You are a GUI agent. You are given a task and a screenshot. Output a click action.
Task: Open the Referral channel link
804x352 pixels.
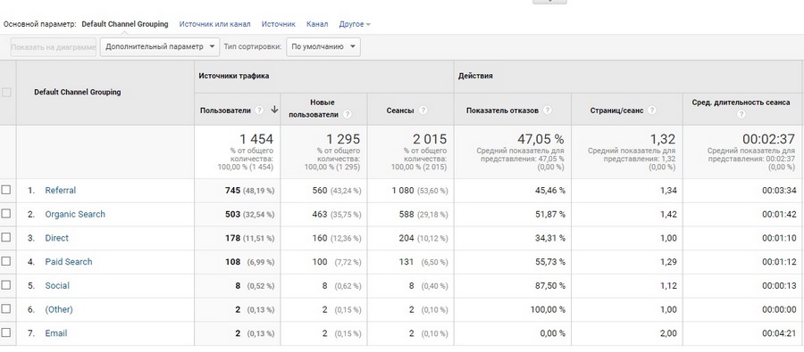coord(61,191)
